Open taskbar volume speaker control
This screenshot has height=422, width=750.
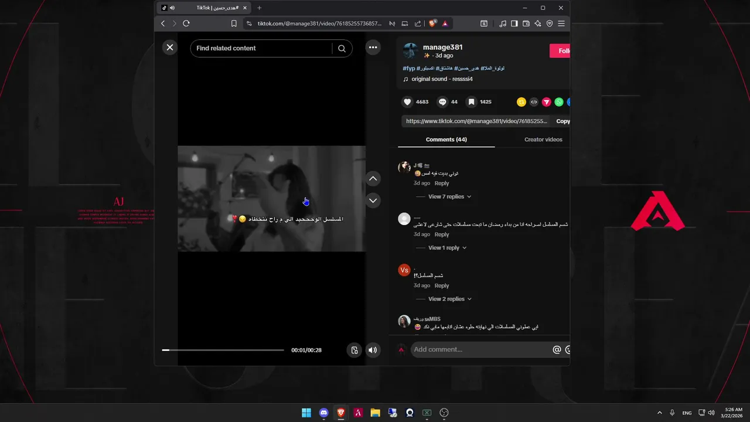pyautogui.click(x=711, y=413)
